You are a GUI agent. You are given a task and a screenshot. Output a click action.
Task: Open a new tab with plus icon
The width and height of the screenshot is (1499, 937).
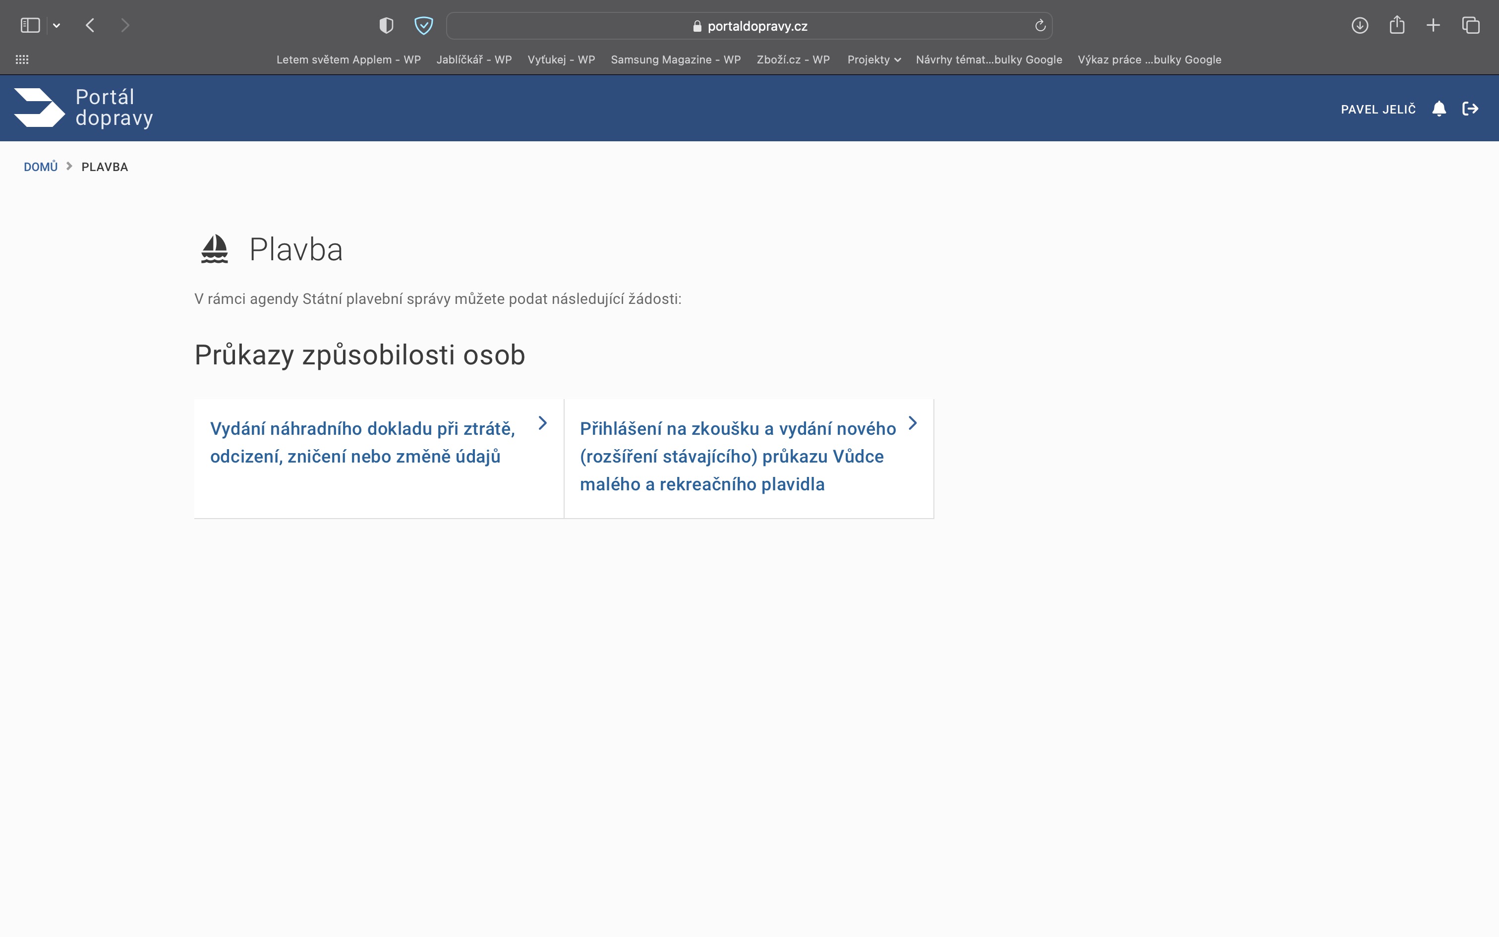pyautogui.click(x=1433, y=25)
